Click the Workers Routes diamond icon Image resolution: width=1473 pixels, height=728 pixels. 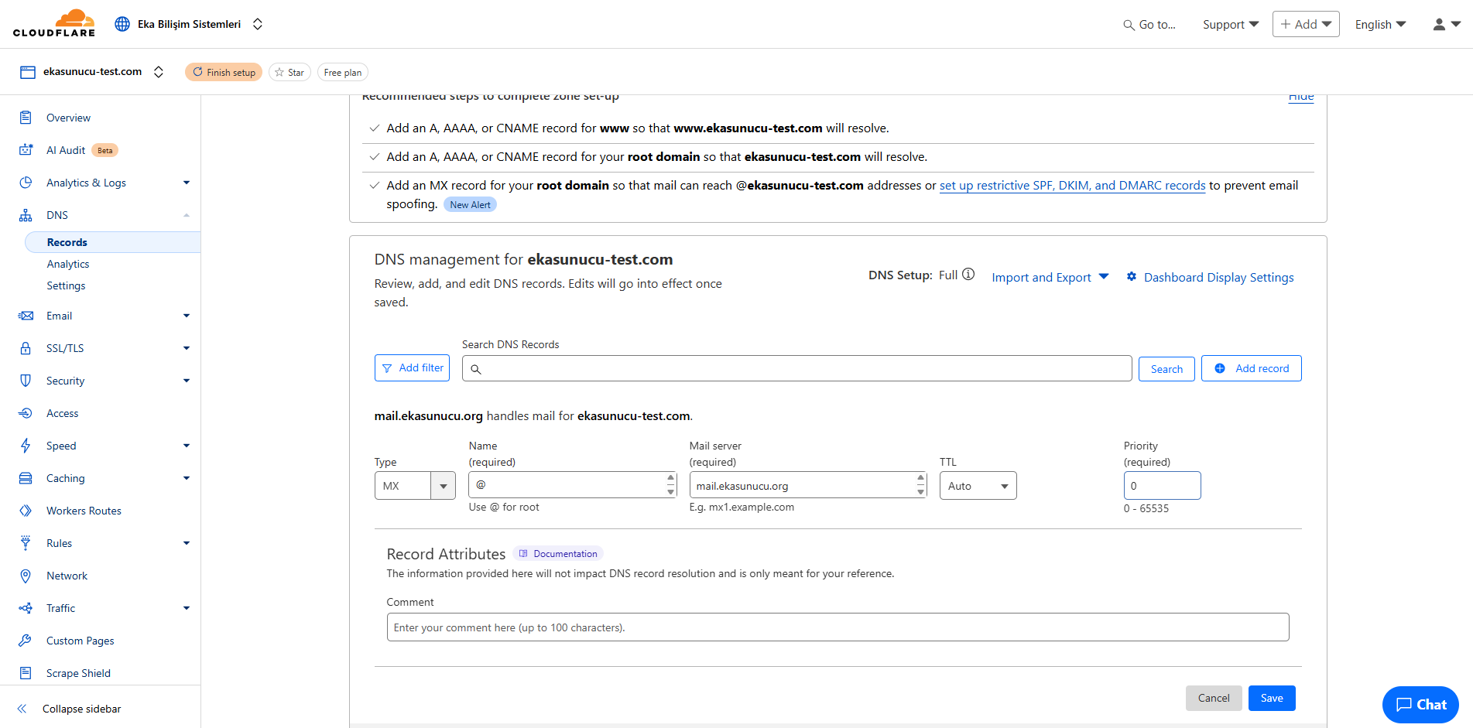[26, 511]
